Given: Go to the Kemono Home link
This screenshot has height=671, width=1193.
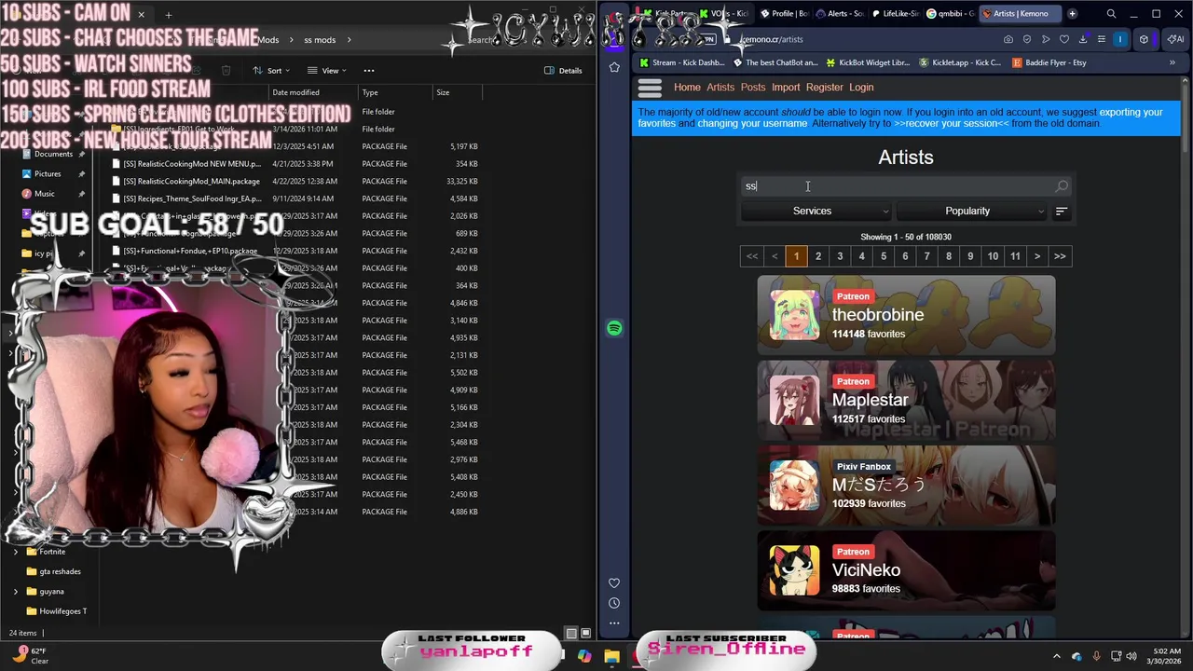Looking at the screenshot, I should click(x=687, y=88).
